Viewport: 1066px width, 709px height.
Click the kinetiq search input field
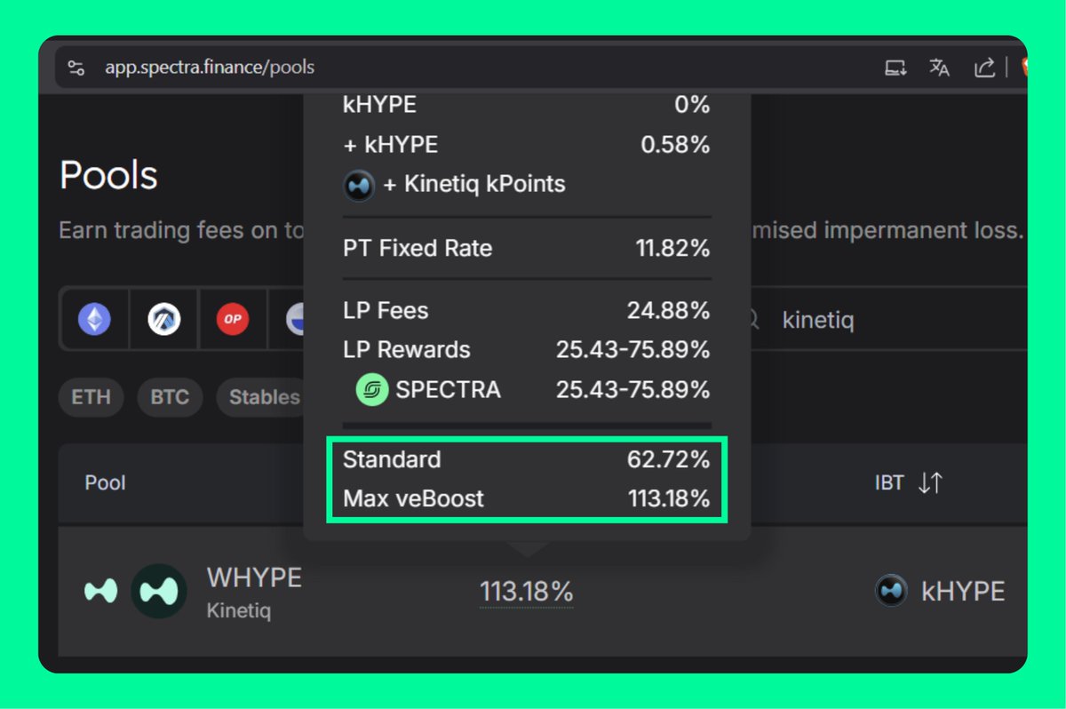click(842, 319)
